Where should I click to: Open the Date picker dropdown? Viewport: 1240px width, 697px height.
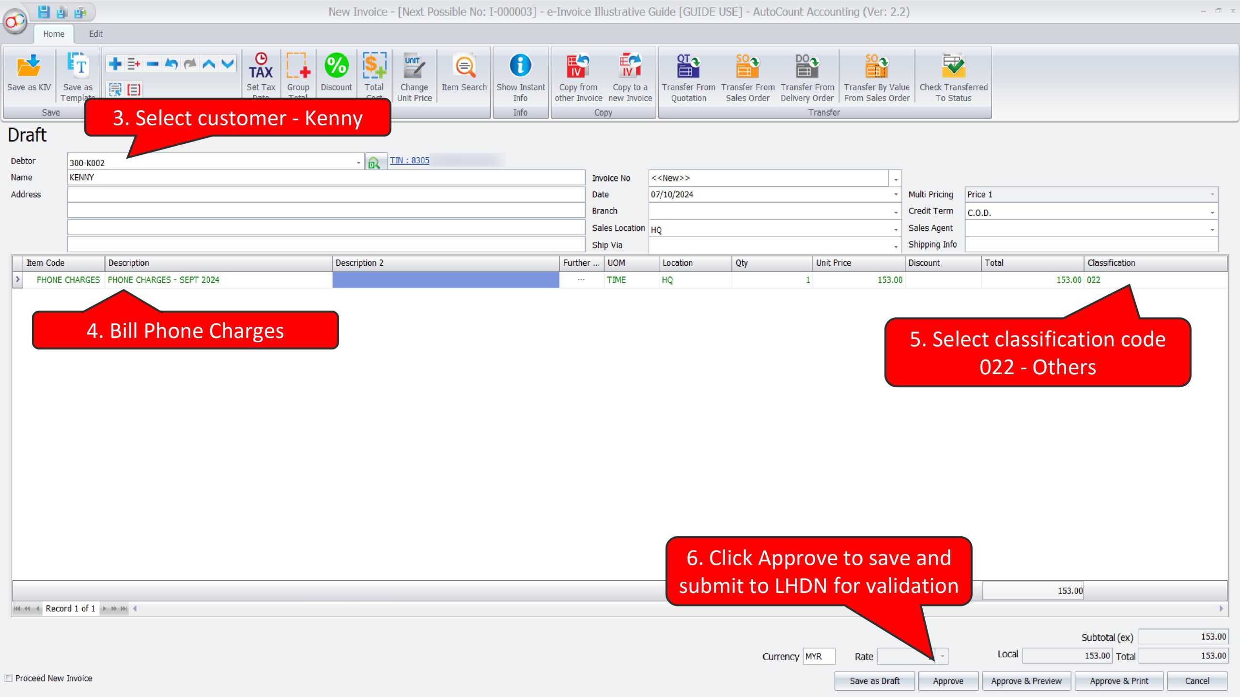(x=896, y=195)
